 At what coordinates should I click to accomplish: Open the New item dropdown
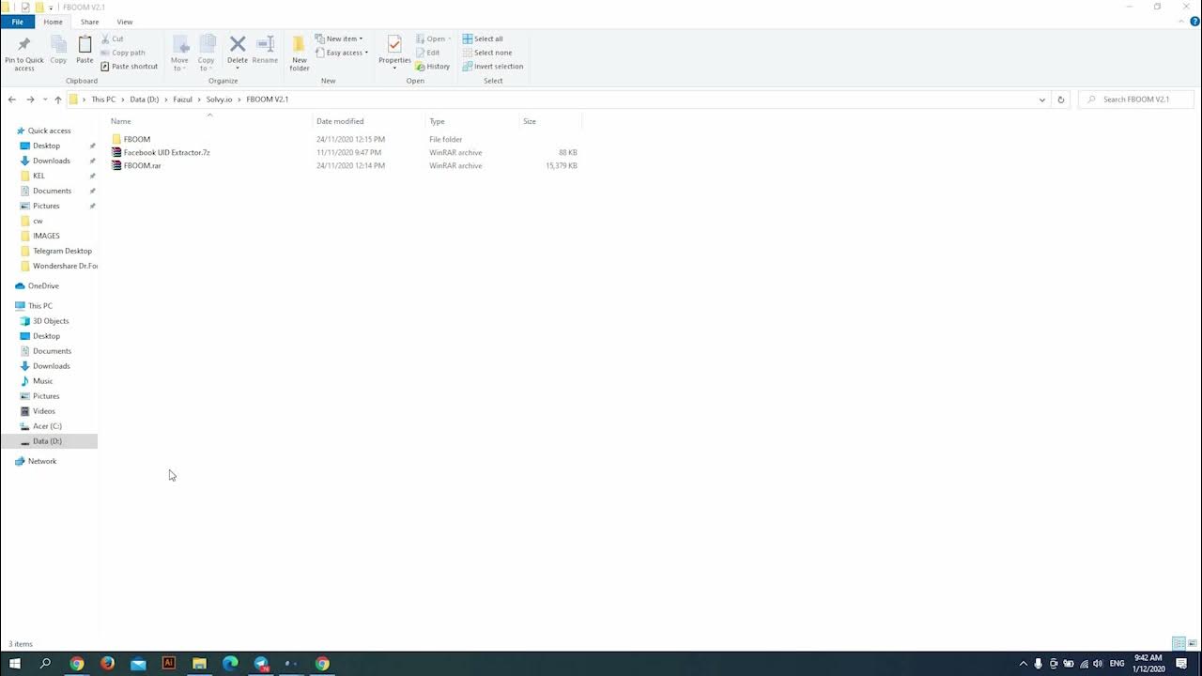(339, 38)
